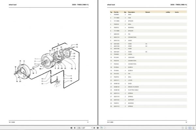Click the Part No. column header
The image size is (196, 130).
point(116,12)
